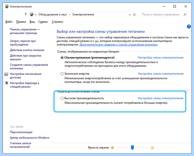
Task: Open the Файл menu
Action: coord(9,22)
